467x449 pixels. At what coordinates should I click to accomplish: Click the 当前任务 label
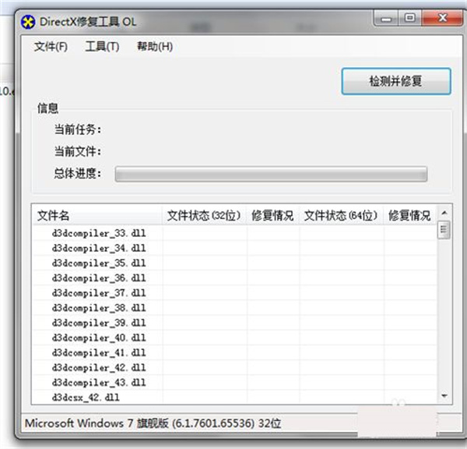pyautogui.click(x=77, y=129)
